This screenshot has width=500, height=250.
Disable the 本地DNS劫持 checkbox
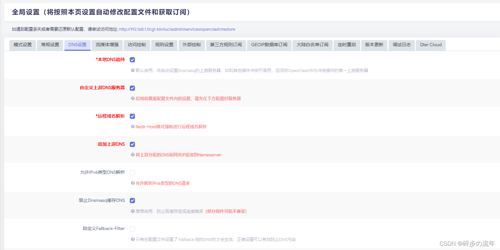click(x=132, y=60)
